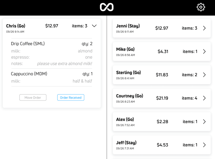
Task: Collapse Chris's order with the chevron
Action: tap(94, 26)
